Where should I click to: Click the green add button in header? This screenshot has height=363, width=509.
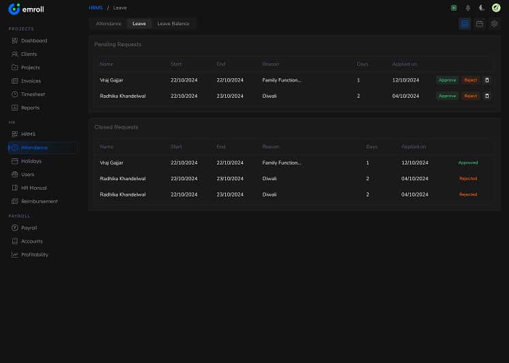[454, 7]
